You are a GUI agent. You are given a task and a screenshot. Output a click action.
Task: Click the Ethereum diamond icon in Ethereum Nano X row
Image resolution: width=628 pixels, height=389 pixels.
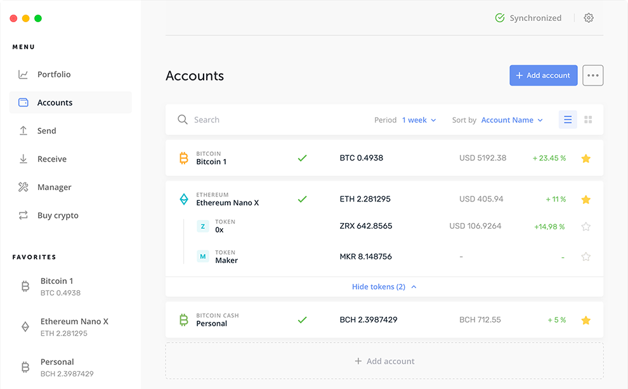(x=184, y=200)
